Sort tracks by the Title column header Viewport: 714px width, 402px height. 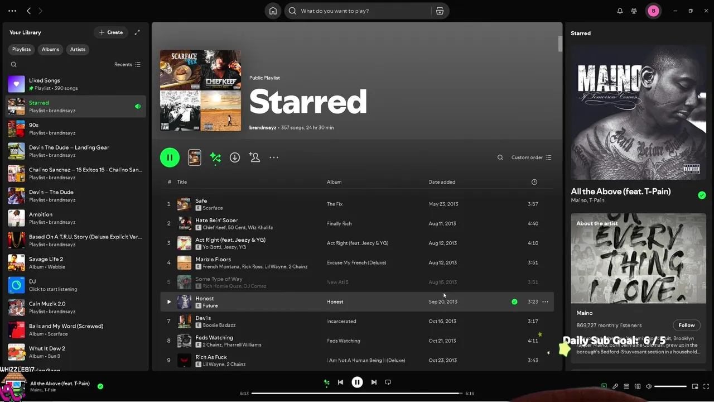(182, 182)
